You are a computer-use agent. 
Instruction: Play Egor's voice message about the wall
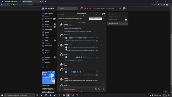(x=66, y=57)
